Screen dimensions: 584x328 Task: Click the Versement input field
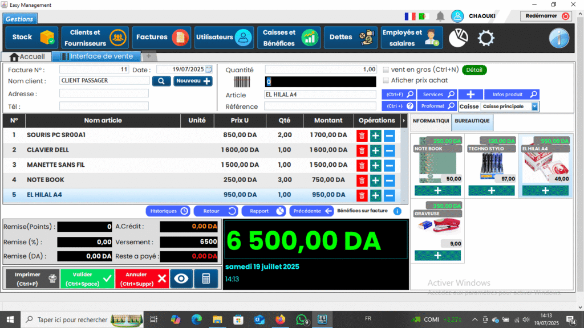(189, 241)
